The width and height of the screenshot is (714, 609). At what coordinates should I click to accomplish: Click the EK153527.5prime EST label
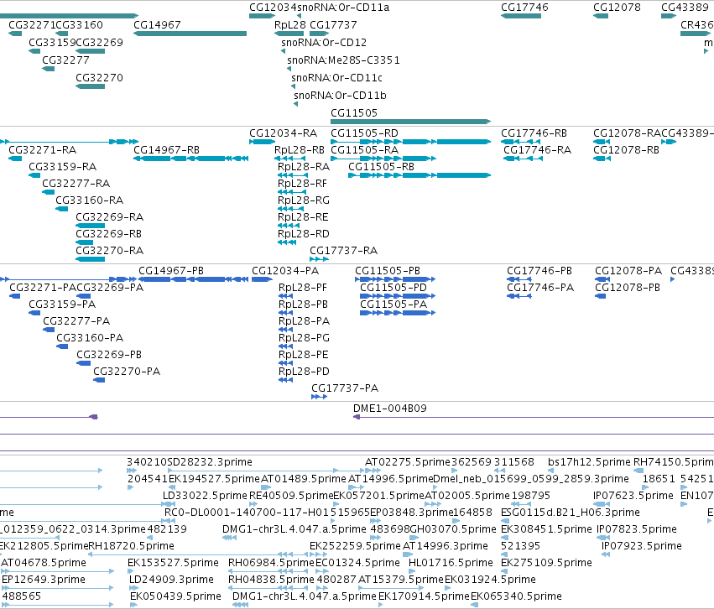click(x=173, y=563)
